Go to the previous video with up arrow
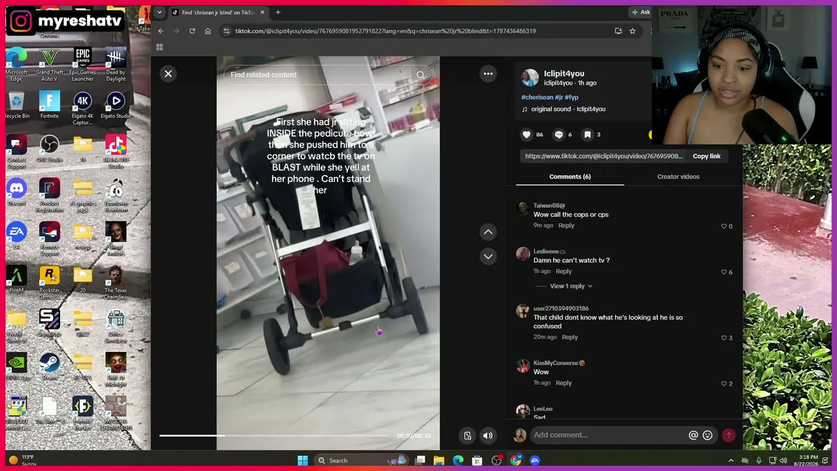This screenshot has width=837, height=471. [488, 232]
